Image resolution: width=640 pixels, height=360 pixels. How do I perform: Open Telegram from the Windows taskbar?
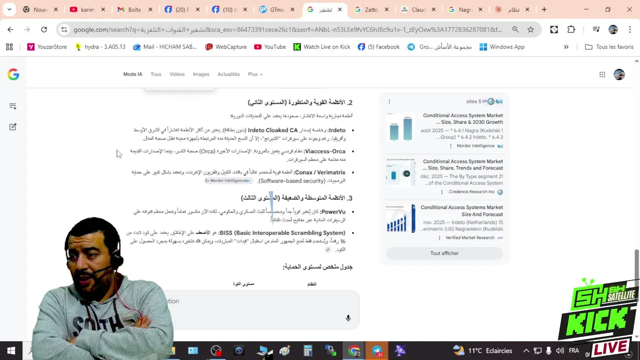point(377,351)
